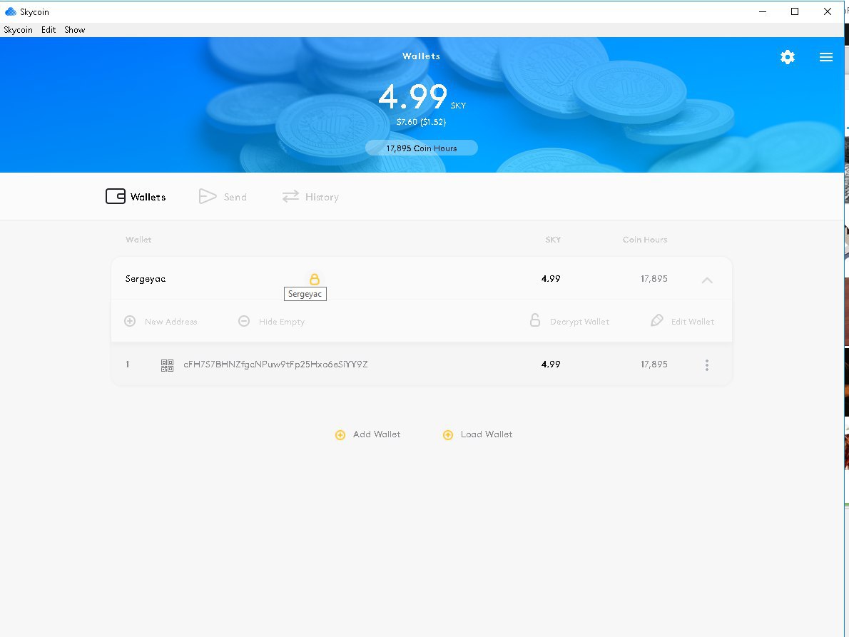
Task: Show QR code for address 1
Action: (167, 365)
